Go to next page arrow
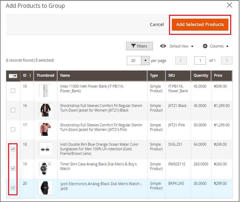The width and height of the screenshot is (240, 202). coord(227,61)
